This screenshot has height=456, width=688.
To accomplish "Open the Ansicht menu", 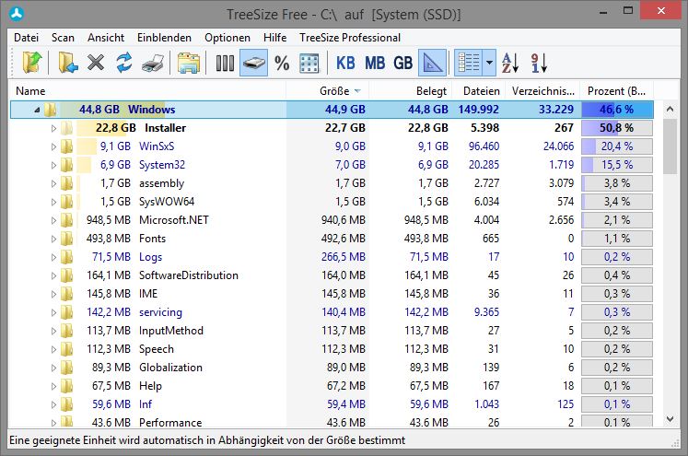I will coord(106,38).
